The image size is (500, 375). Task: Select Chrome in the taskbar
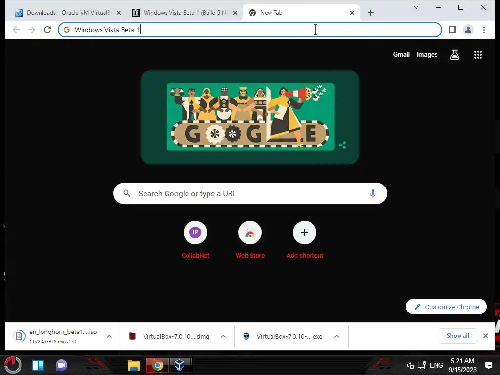pos(158,365)
